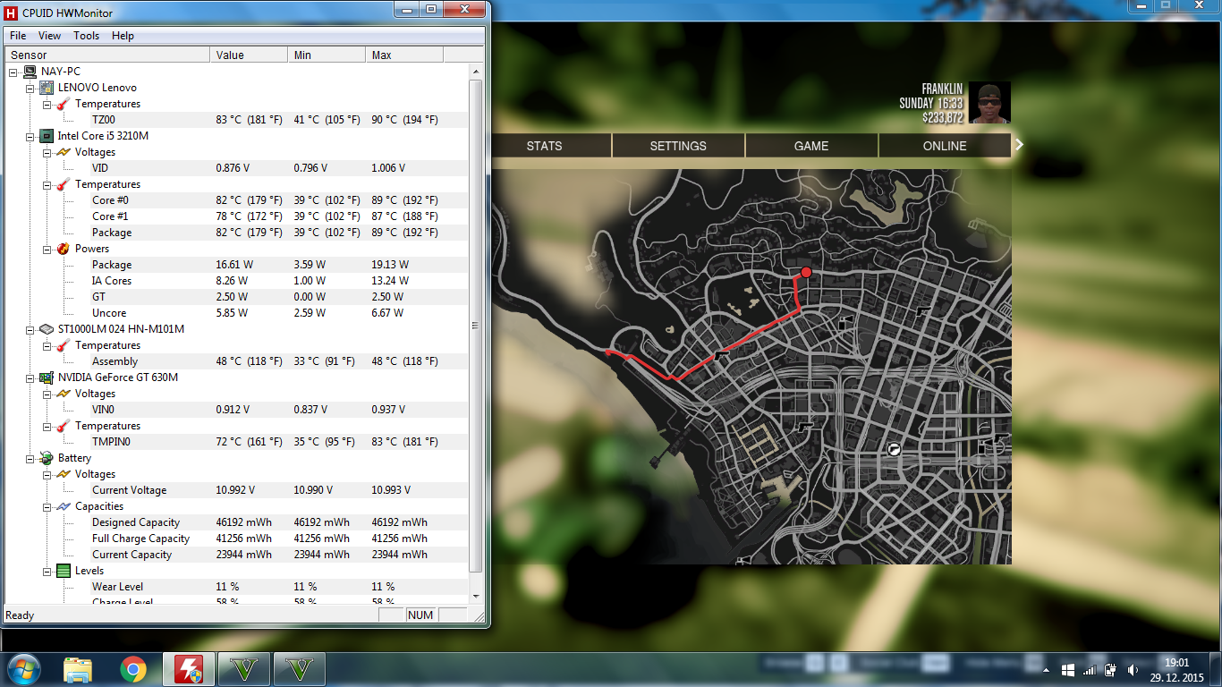Click the red destination marker on the map
The image size is (1222, 687).
click(806, 272)
